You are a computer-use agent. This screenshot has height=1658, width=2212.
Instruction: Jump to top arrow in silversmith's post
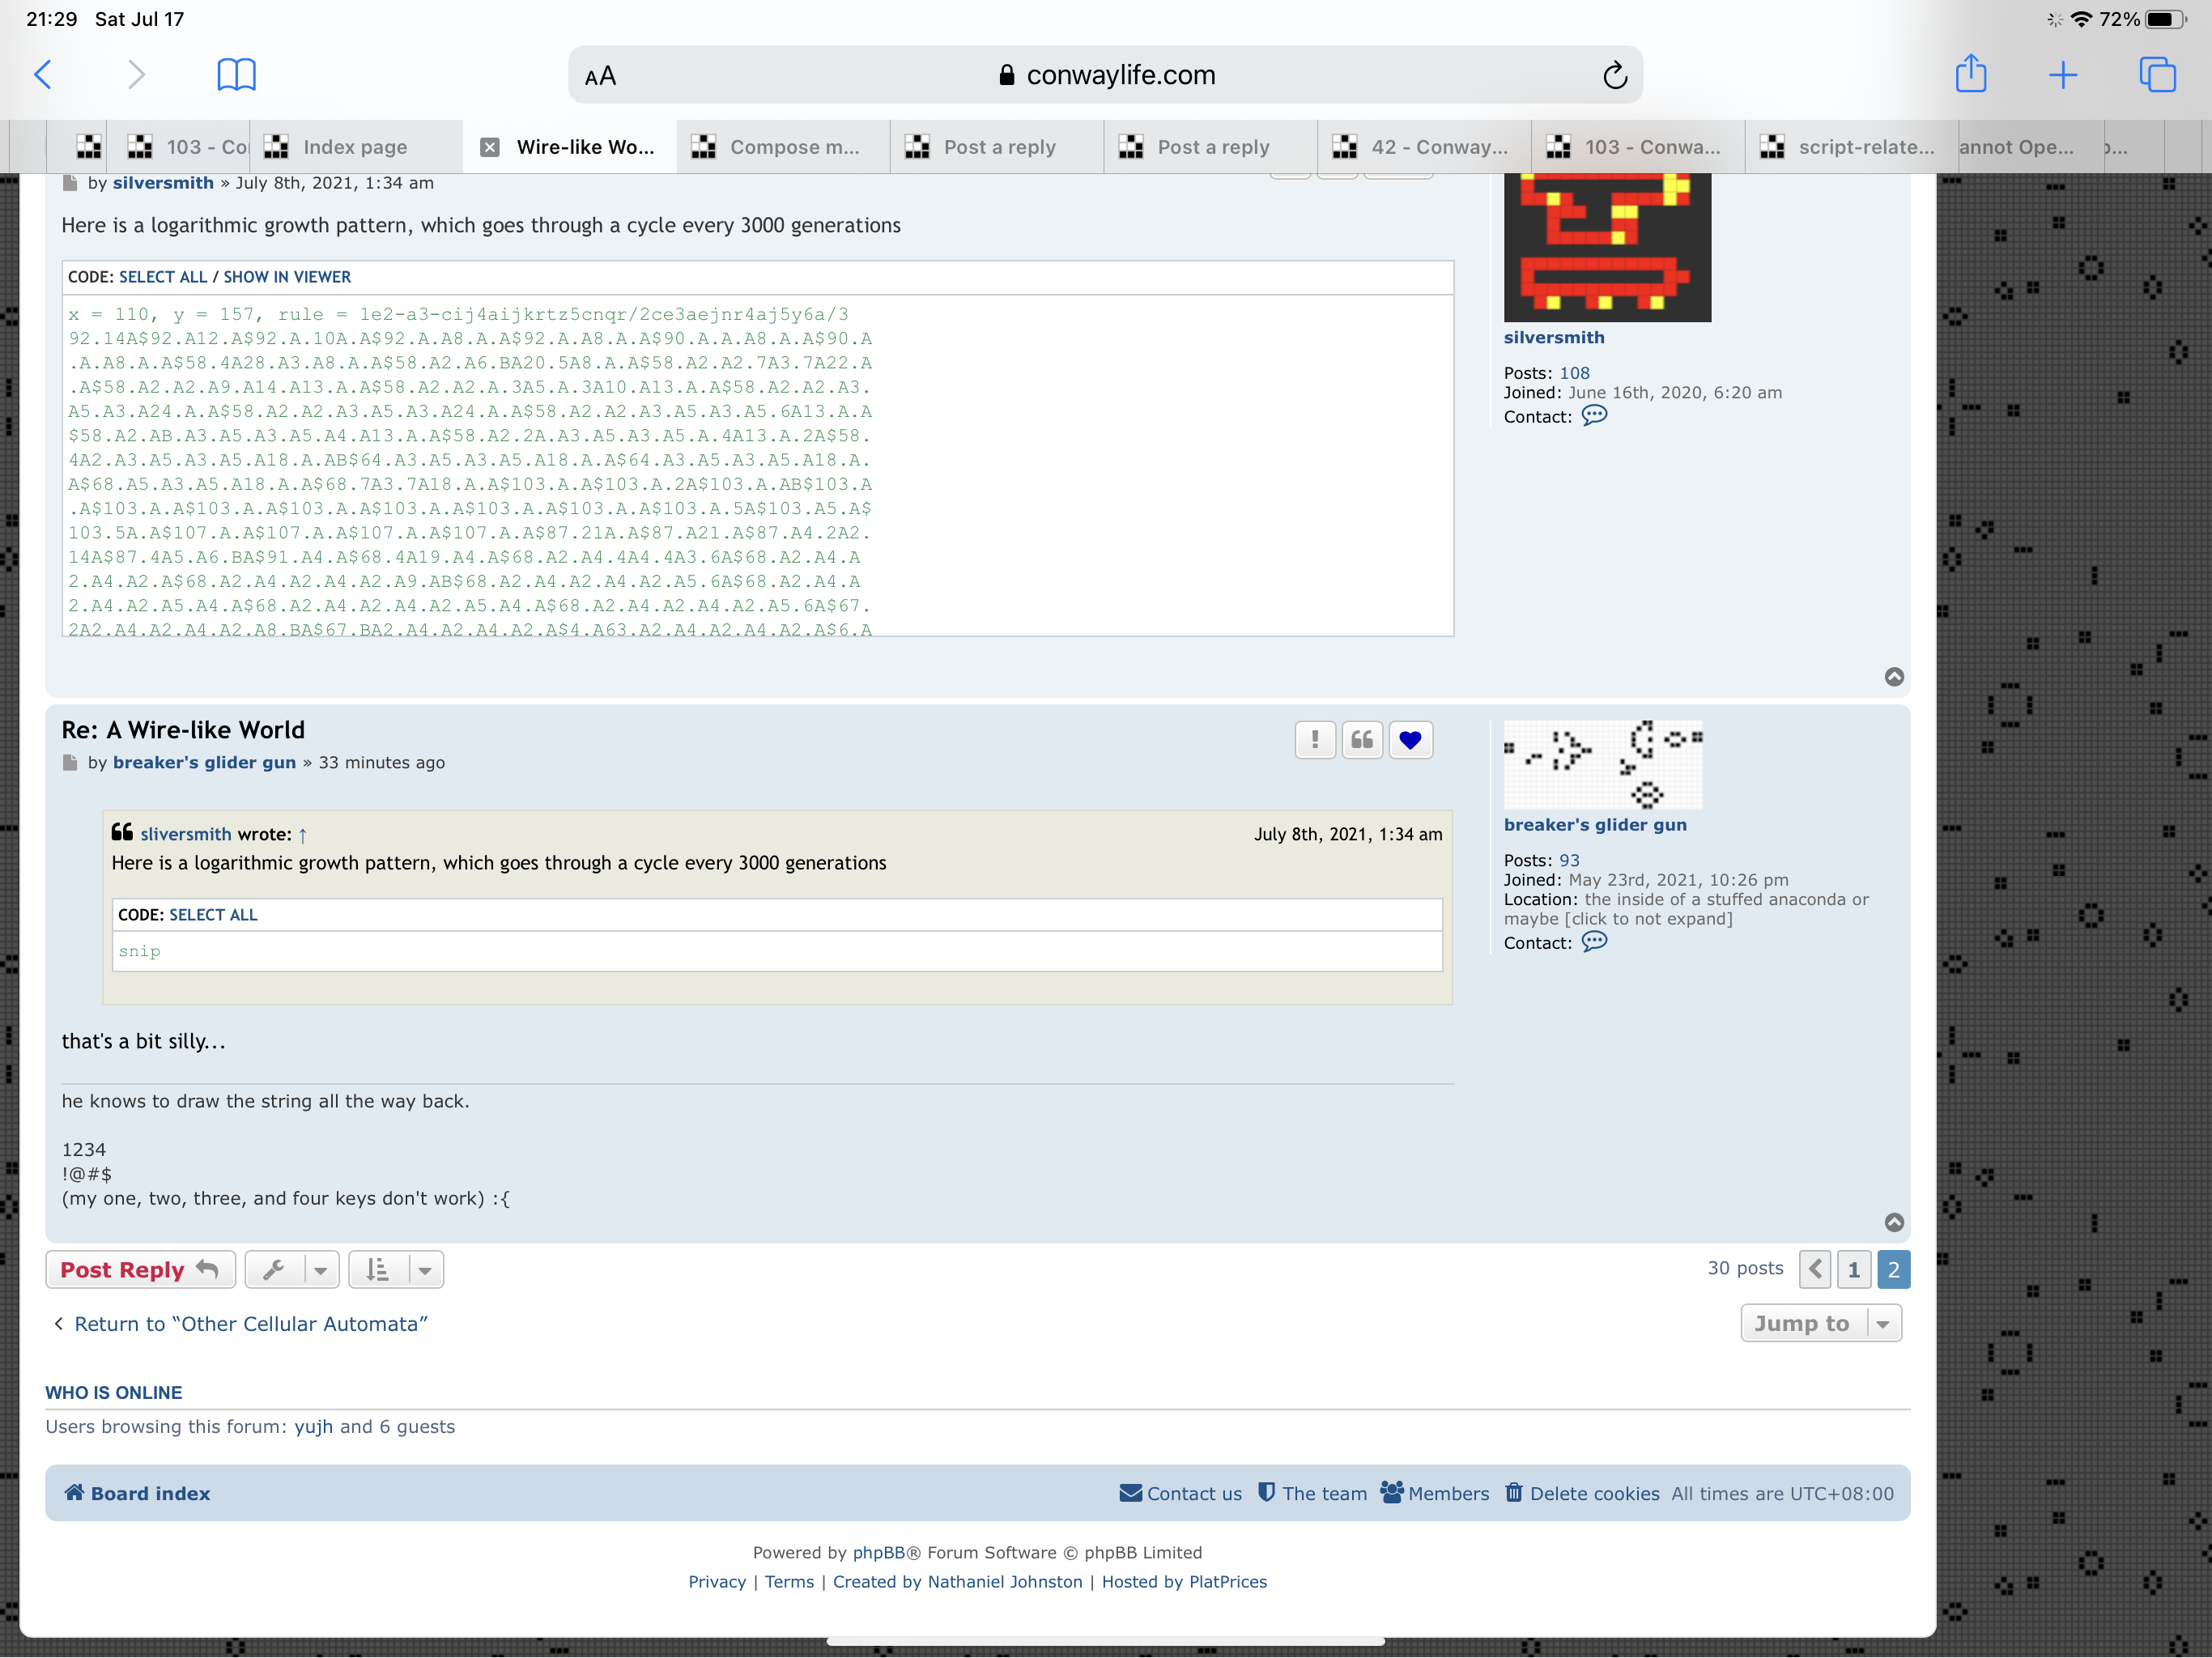[1894, 677]
